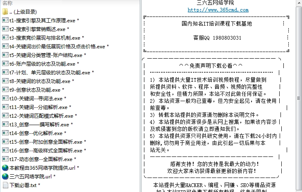This screenshot has height=192, width=302.
Task: Click the icon of t16-创意--高级样式全面解析.exe
Action: coord(5,150)
